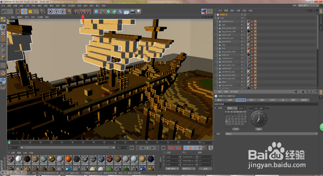Open Render Settings clapperboard with gear

tap(88, 12)
